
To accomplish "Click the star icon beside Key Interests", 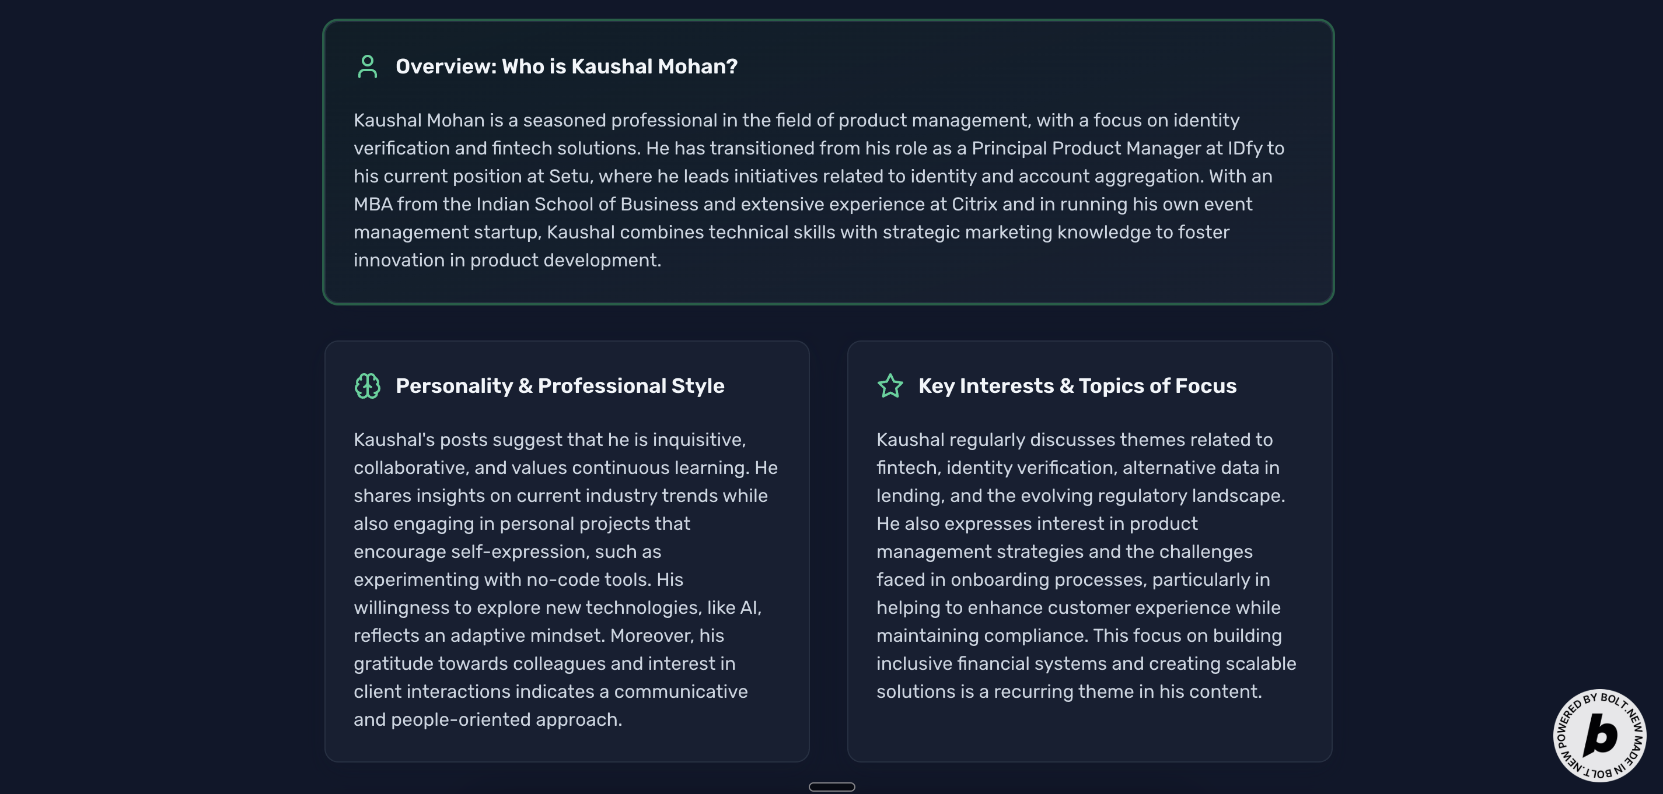I will coord(890,386).
